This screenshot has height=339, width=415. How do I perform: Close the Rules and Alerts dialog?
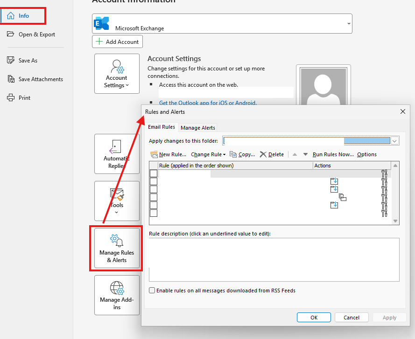pyautogui.click(x=403, y=111)
